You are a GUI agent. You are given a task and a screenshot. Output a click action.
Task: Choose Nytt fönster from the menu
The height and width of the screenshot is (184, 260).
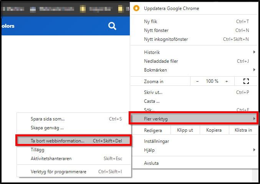point(194,30)
